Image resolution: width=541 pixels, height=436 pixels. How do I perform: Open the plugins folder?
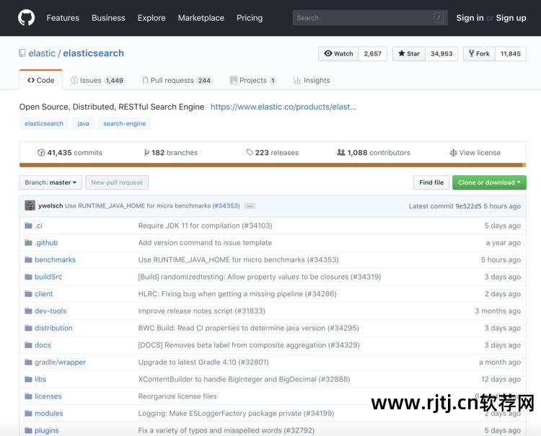click(47, 430)
